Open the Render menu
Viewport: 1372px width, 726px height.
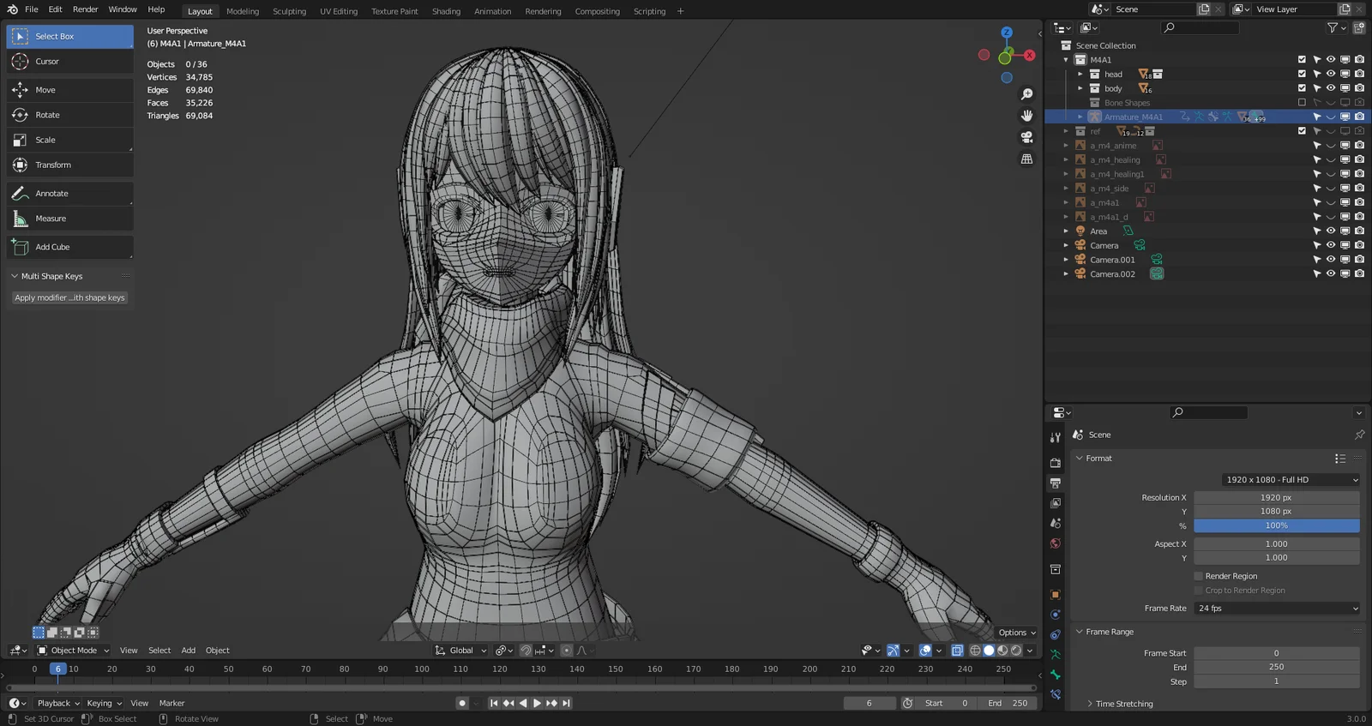85,9
